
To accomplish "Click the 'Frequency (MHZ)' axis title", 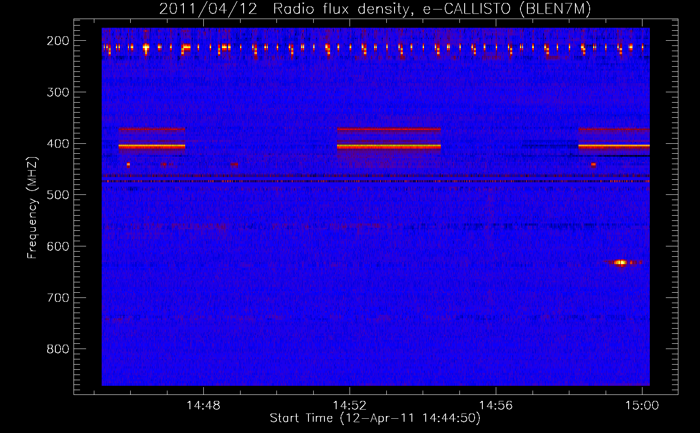I will (x=33, y=207).
